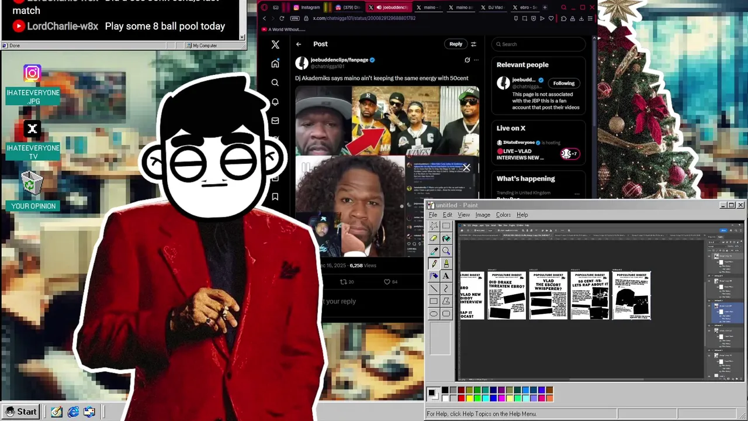The width and height of the screenshot is (748, 421).
Task: Choose the Fill With Color bucket tool
Action: click(446, 238)
